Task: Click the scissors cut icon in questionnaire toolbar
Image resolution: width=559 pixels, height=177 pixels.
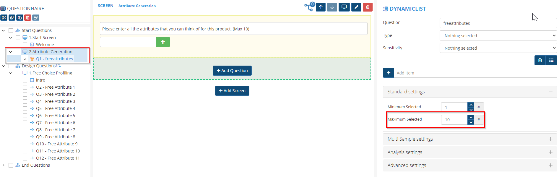Action: pyautogui.click(x=4, y=18)
